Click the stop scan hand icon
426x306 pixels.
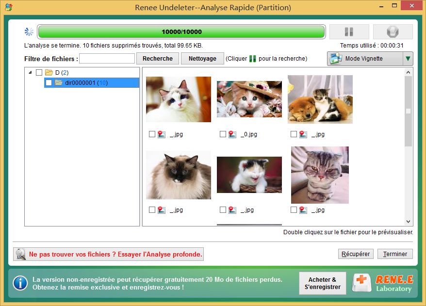point(393,32)
